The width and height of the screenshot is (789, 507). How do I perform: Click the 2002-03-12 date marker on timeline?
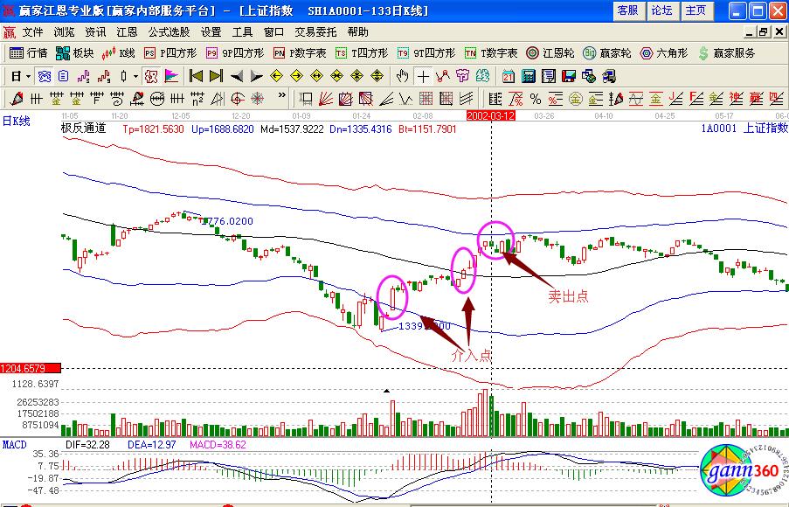(490, 115)
